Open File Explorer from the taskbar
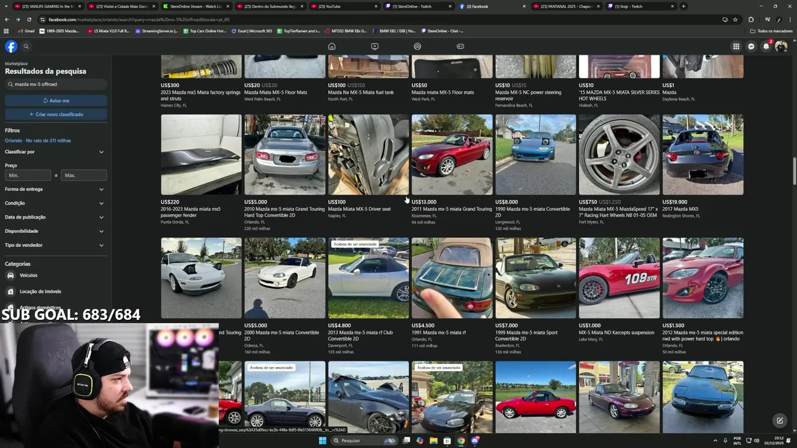This screenshot has width=797, height=448. (x=433, y=441)
